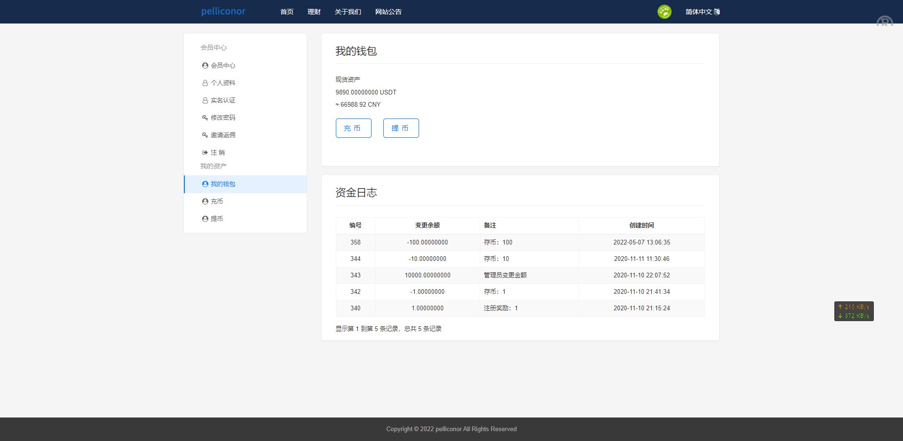Click the logout icon beside 注销
Screen dimensions: 903x441
pyautogui.click(x=205, y=153)
